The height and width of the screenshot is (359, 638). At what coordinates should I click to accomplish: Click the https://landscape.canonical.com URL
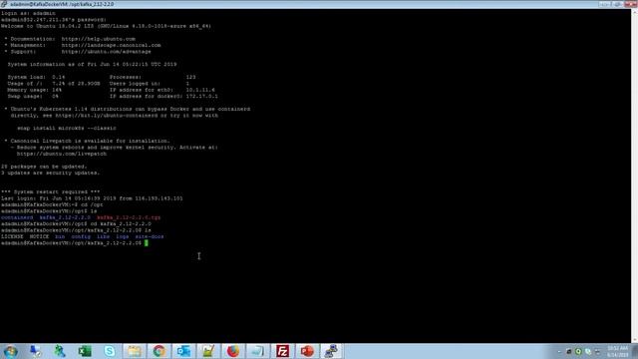[x=111, y=45]
